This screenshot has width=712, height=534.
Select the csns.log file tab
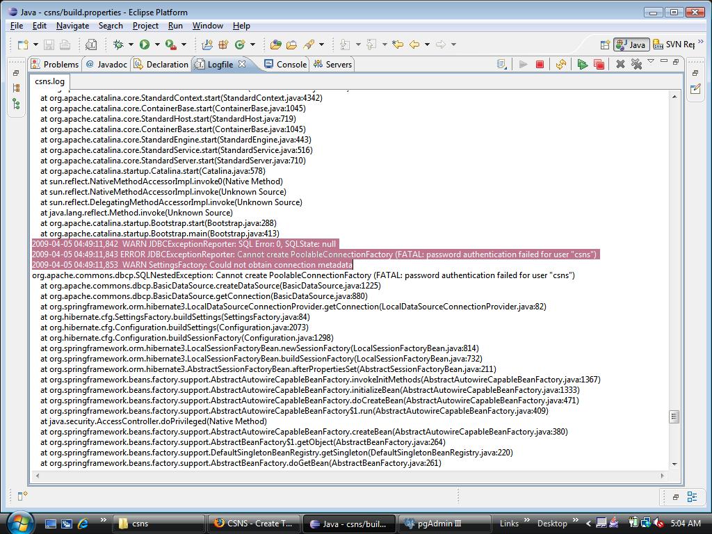pyautogui.click(x=49, y=81)
